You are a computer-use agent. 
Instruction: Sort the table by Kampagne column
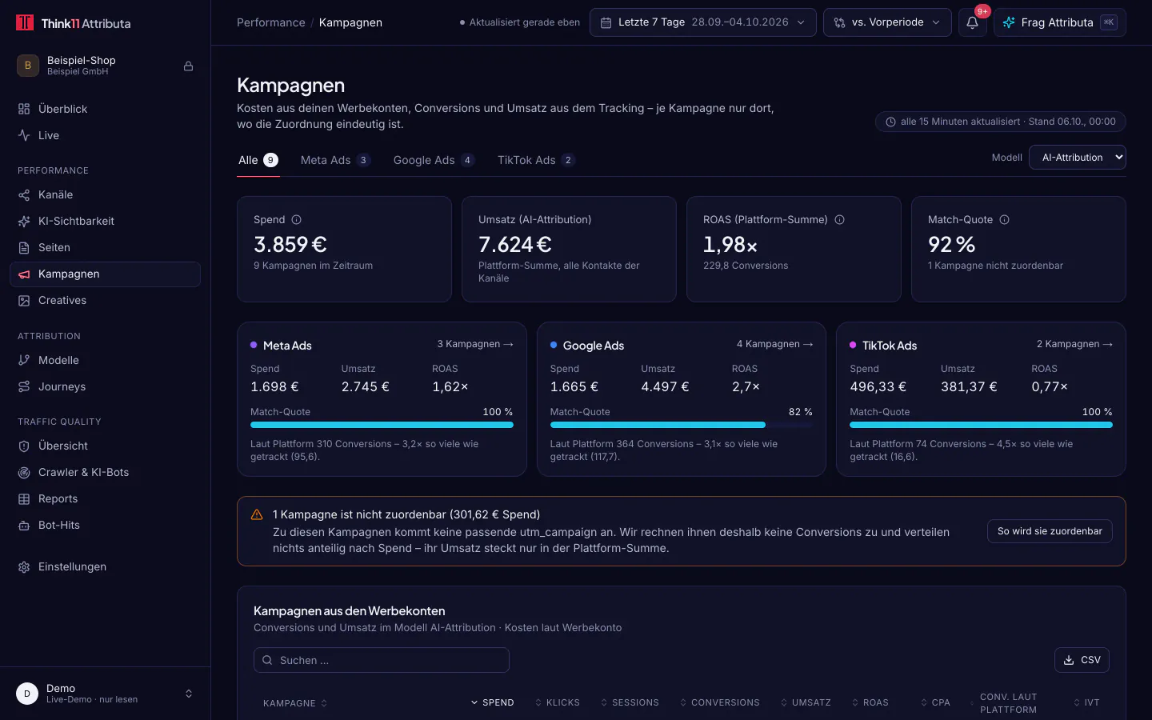(295, 703)
